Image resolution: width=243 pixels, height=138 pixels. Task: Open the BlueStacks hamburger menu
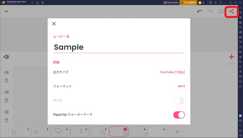(221, 3)
